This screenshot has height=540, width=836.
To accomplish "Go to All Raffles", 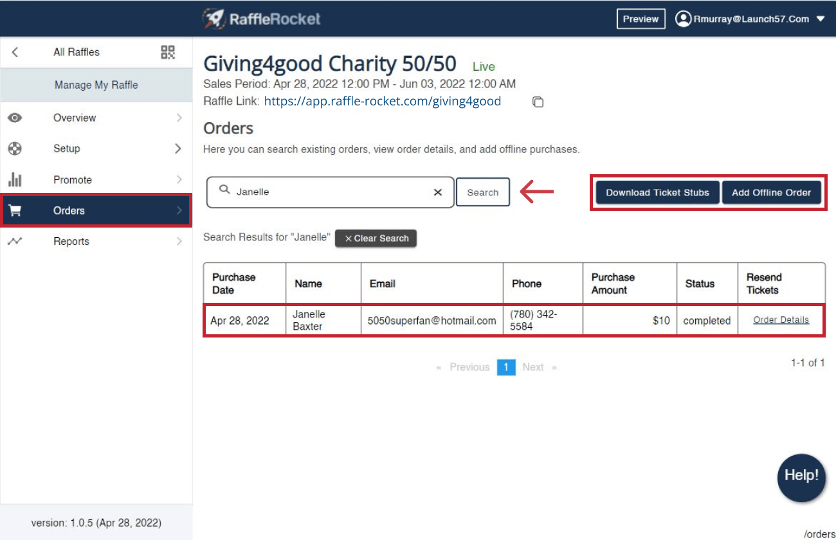I will 77,52.
